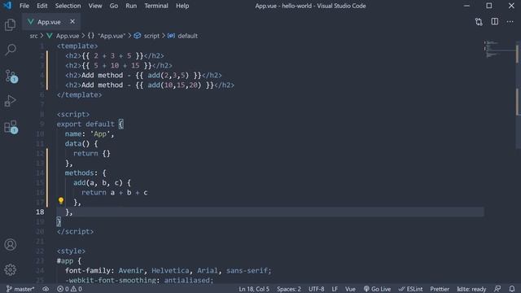This screenshot has width=521, height=293.
Task: Open the Go menu
Action: pyautogui.click(x=114, y=6)
